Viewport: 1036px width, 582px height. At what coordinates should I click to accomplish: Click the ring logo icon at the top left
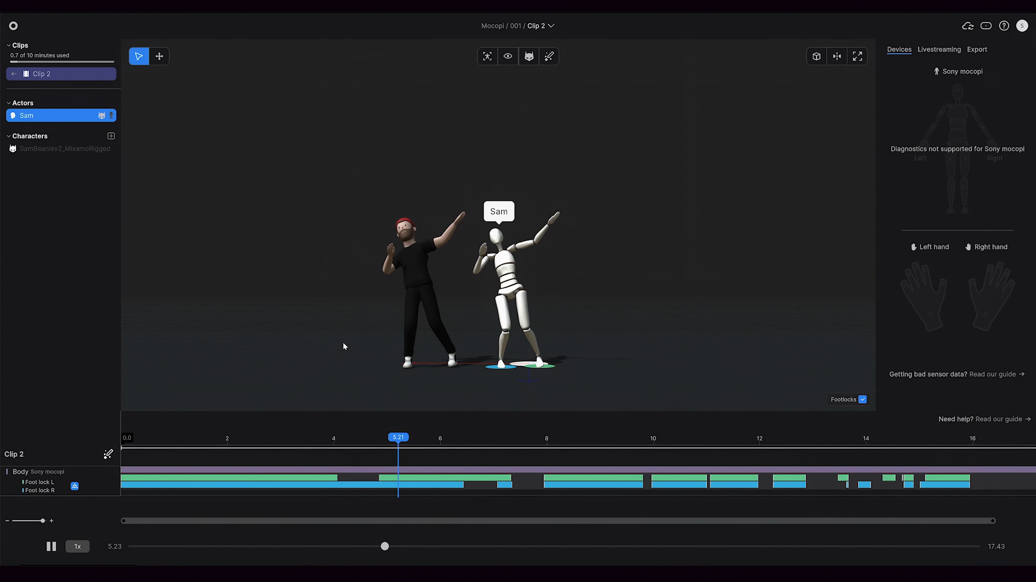[13, 26]
